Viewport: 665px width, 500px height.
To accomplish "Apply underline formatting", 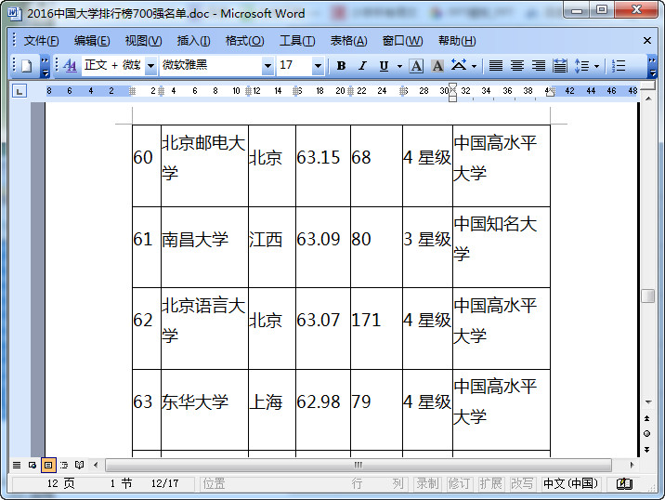I will click(384, 66).
